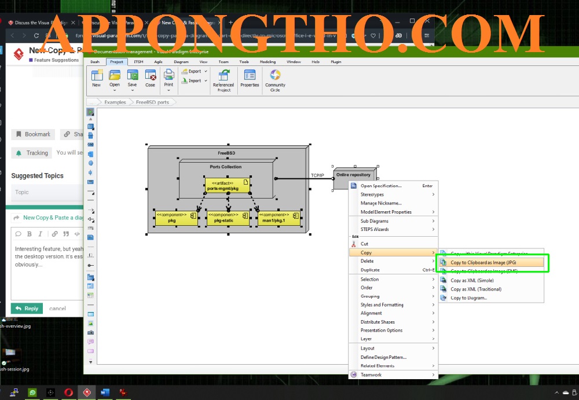The image size is (579, 400).
Task: Select the FreeBSD ports breadcrumb
Action: point(152,102)
